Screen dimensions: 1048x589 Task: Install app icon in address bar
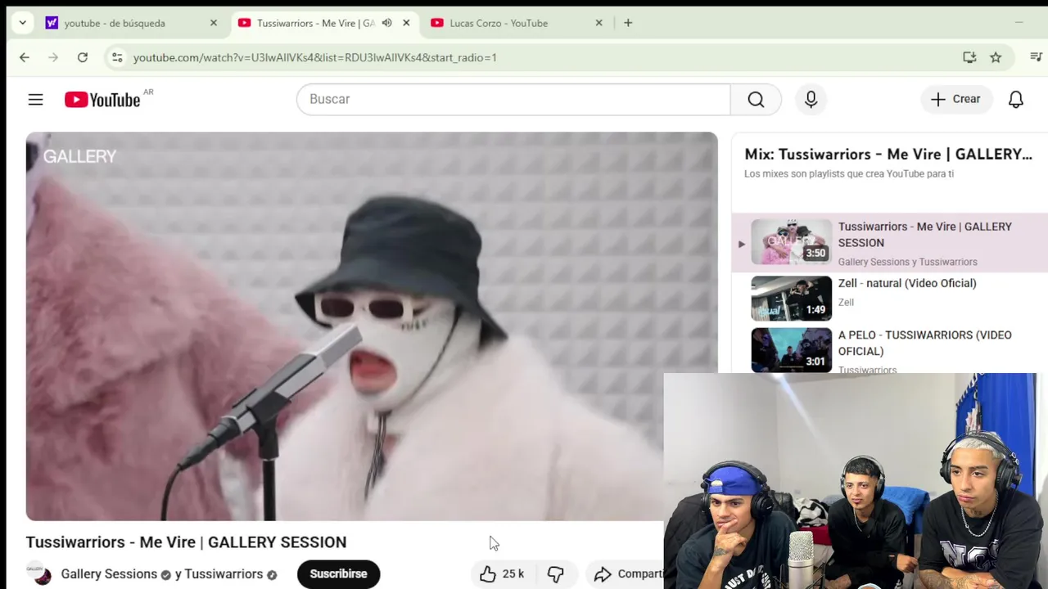[x=969, y=57]
